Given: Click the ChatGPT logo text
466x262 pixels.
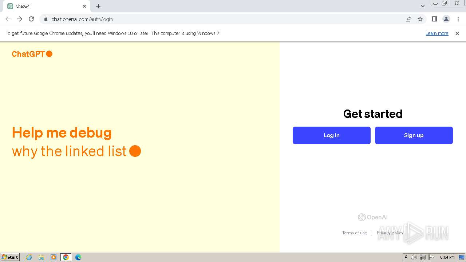Looking at the screenshot, I should click(32, 54).
